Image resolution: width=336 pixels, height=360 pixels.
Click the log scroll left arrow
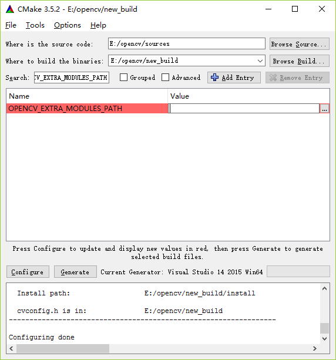point(11,348)
